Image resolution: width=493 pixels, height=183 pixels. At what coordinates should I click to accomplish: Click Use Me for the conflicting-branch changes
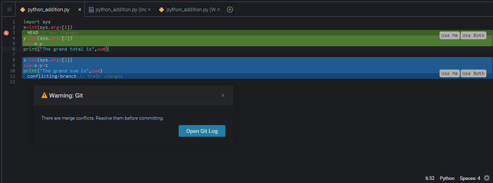click(x=450, y=73)
